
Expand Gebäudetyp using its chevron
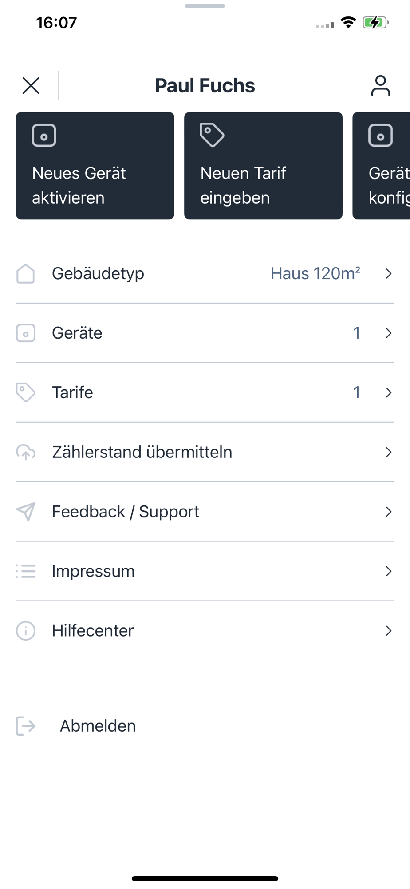[389, 273]
